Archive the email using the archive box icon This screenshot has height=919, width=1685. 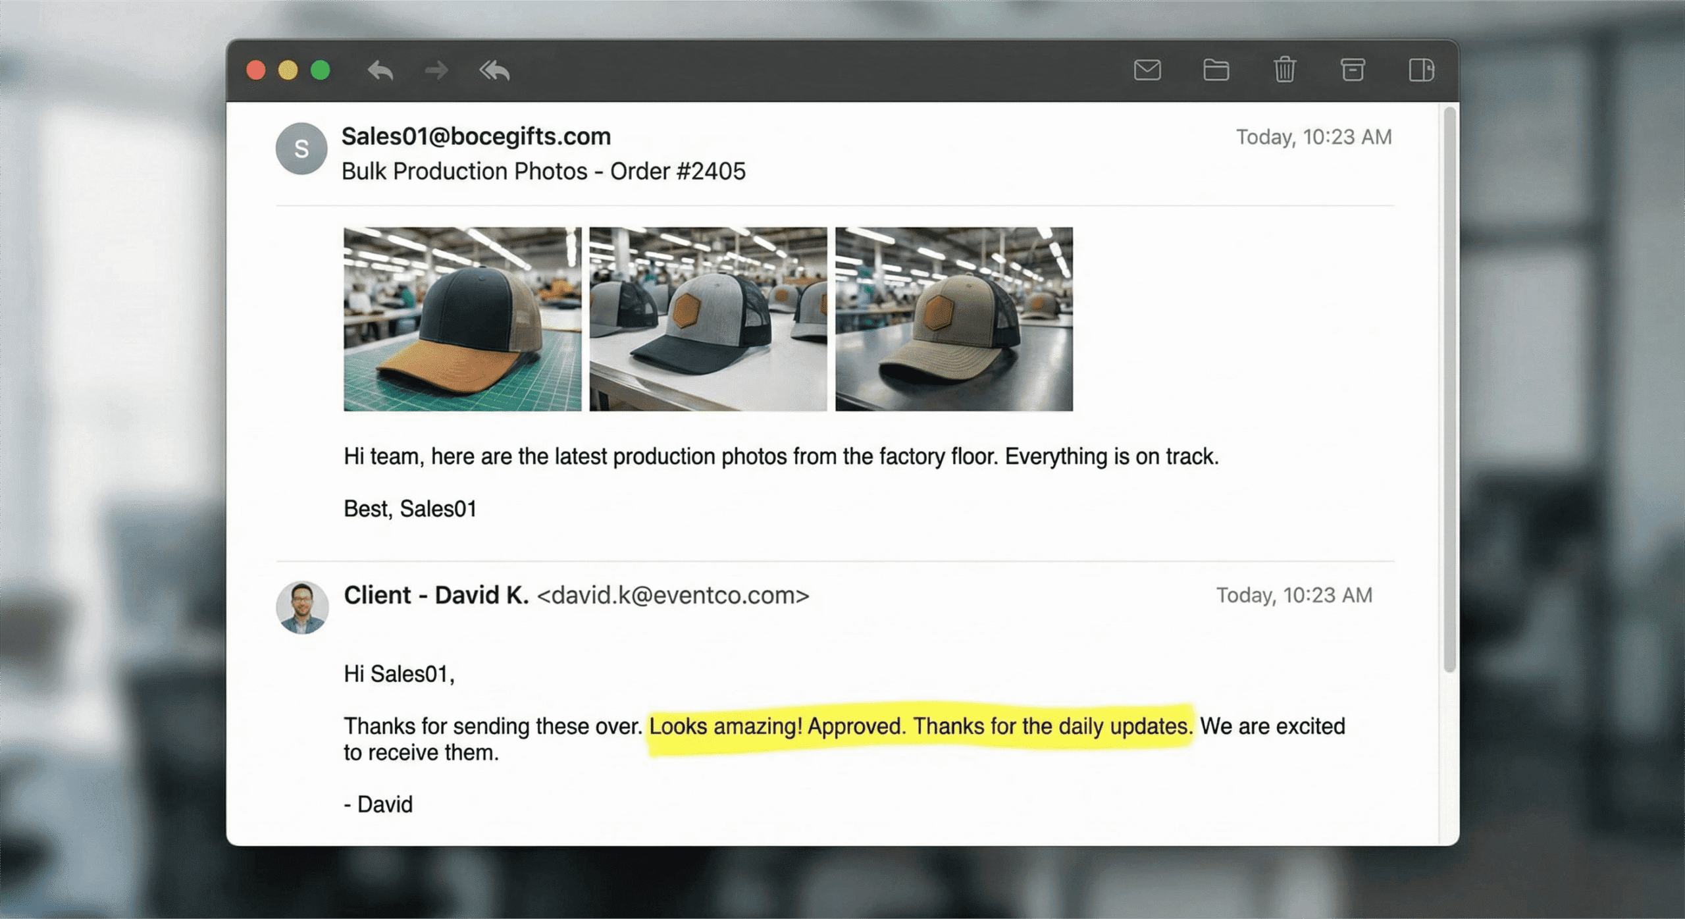pyautogui.click(x=1353, y=70)
